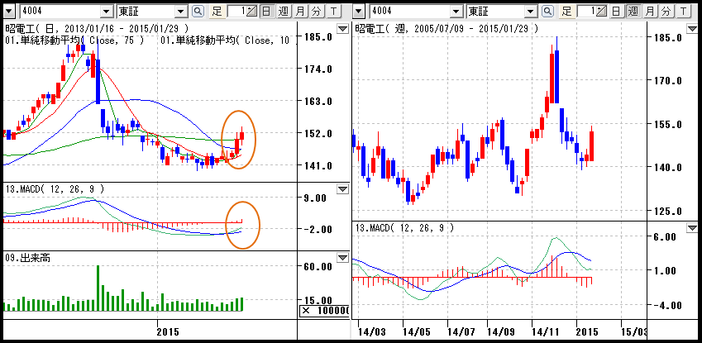Toggle monthly (月) timeframe on left chart
The height and width of the screenshot is (343, 702).
(299, 12)
